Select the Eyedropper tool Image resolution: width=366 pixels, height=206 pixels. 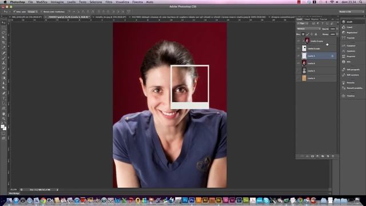(x=3, y=47)
